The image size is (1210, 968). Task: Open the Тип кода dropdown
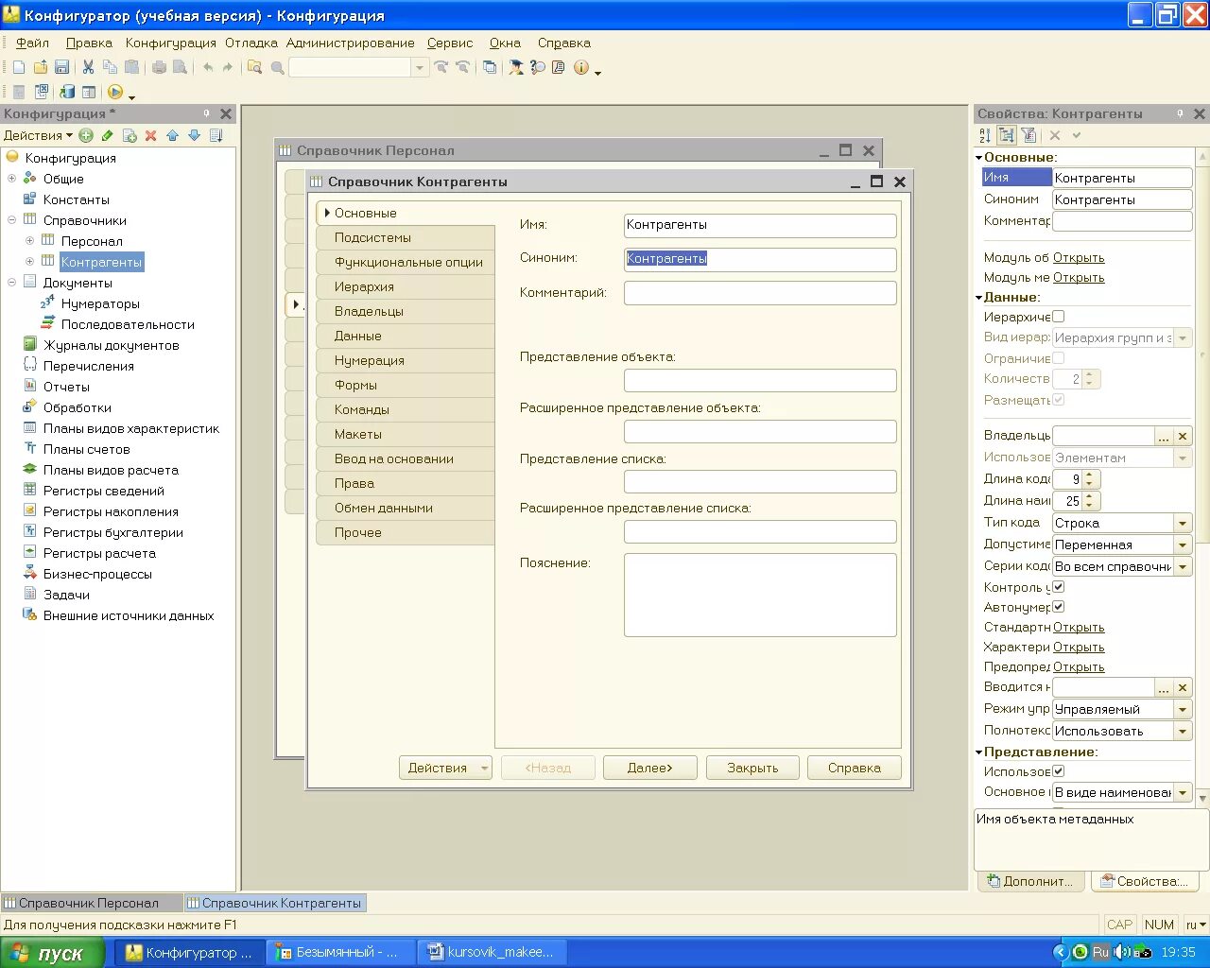(x=1183, y=523)
